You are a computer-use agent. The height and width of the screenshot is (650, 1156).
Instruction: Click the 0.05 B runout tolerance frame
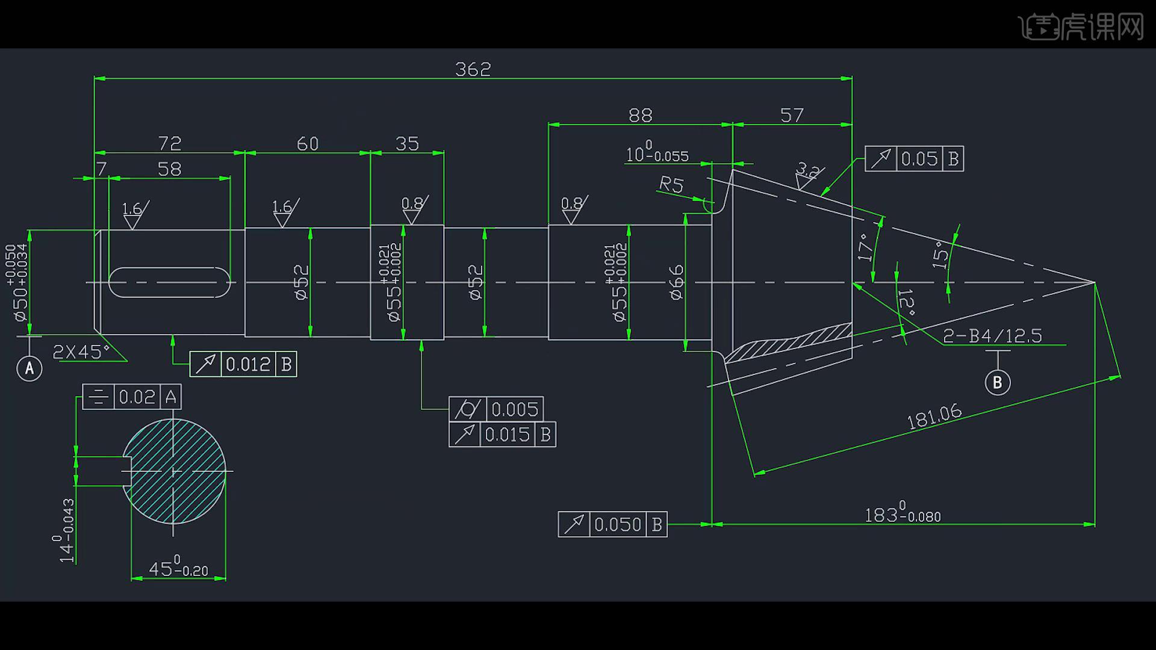[914, 159]
